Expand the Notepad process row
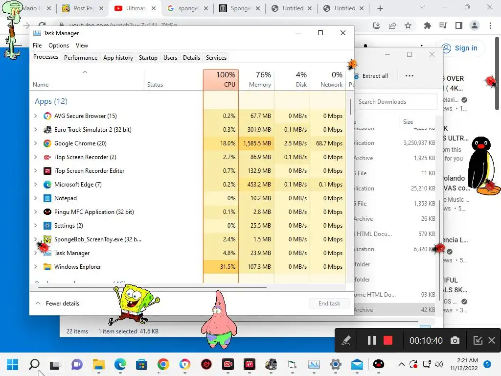The height and width of the screenshot is (376, 501). (35, 198)
